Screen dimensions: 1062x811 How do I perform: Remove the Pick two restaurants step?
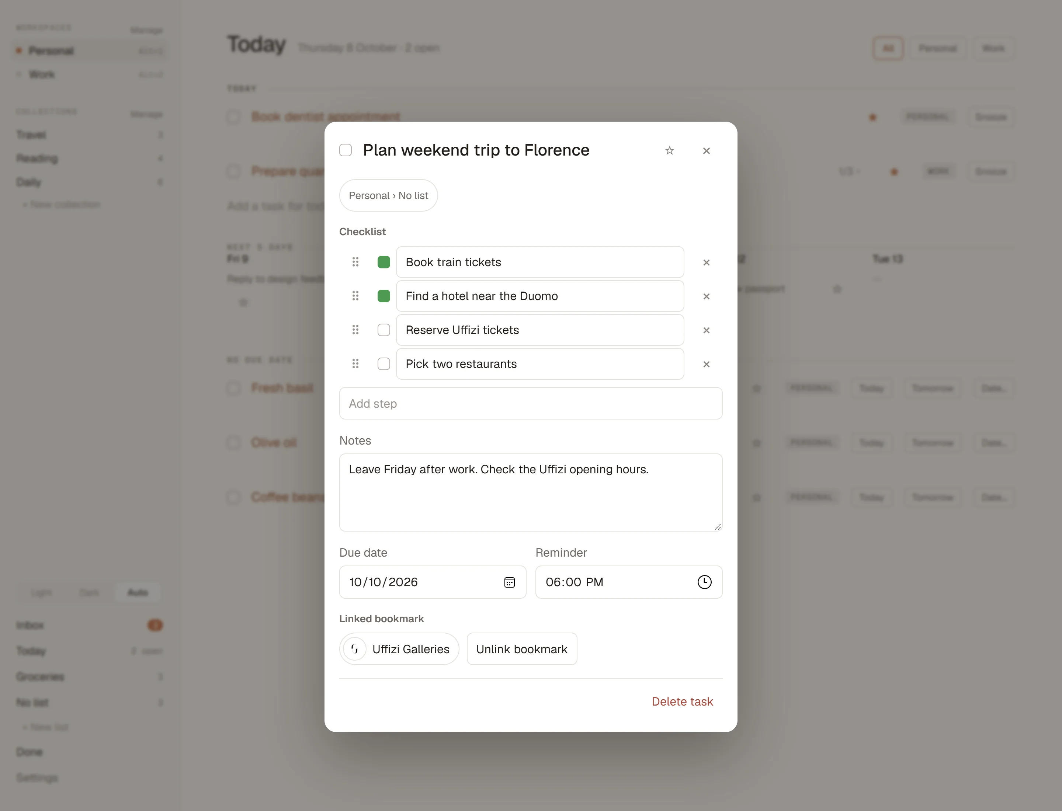pyautogui.click(x=706, y=364)
